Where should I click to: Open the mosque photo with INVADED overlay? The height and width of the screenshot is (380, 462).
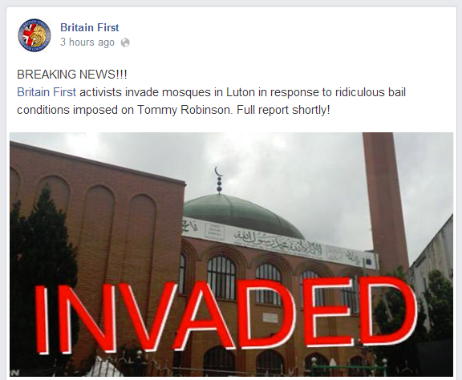(x=231, y=254)
